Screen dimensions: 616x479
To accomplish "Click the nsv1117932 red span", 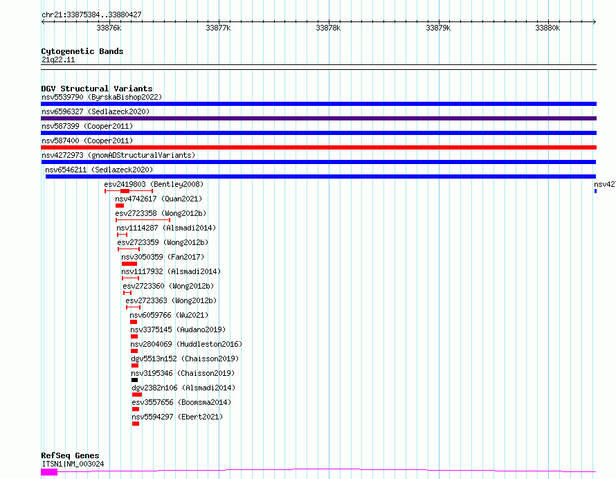I will tap(130, 278).
